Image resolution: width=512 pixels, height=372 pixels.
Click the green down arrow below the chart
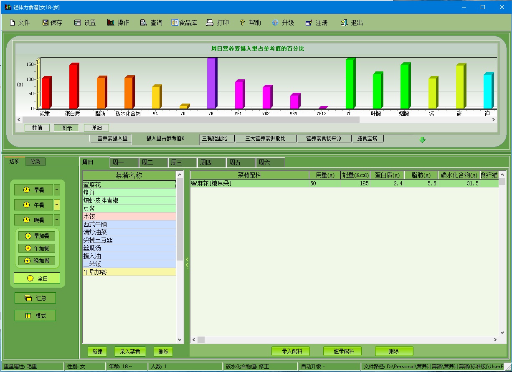tap(422, 140)
